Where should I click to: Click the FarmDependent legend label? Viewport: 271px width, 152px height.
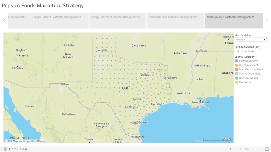(x=249, y=61)
